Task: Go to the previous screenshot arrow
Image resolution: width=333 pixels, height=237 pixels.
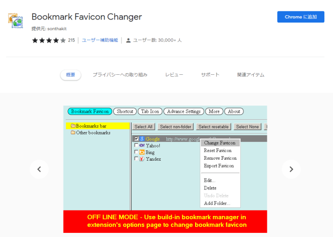Action: click(39, 169)
